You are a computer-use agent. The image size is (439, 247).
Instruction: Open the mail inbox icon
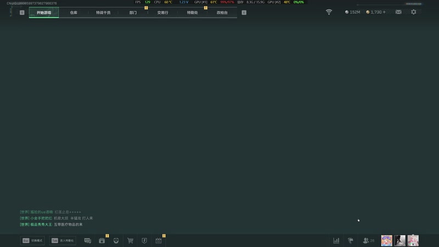tap(398, 12)
